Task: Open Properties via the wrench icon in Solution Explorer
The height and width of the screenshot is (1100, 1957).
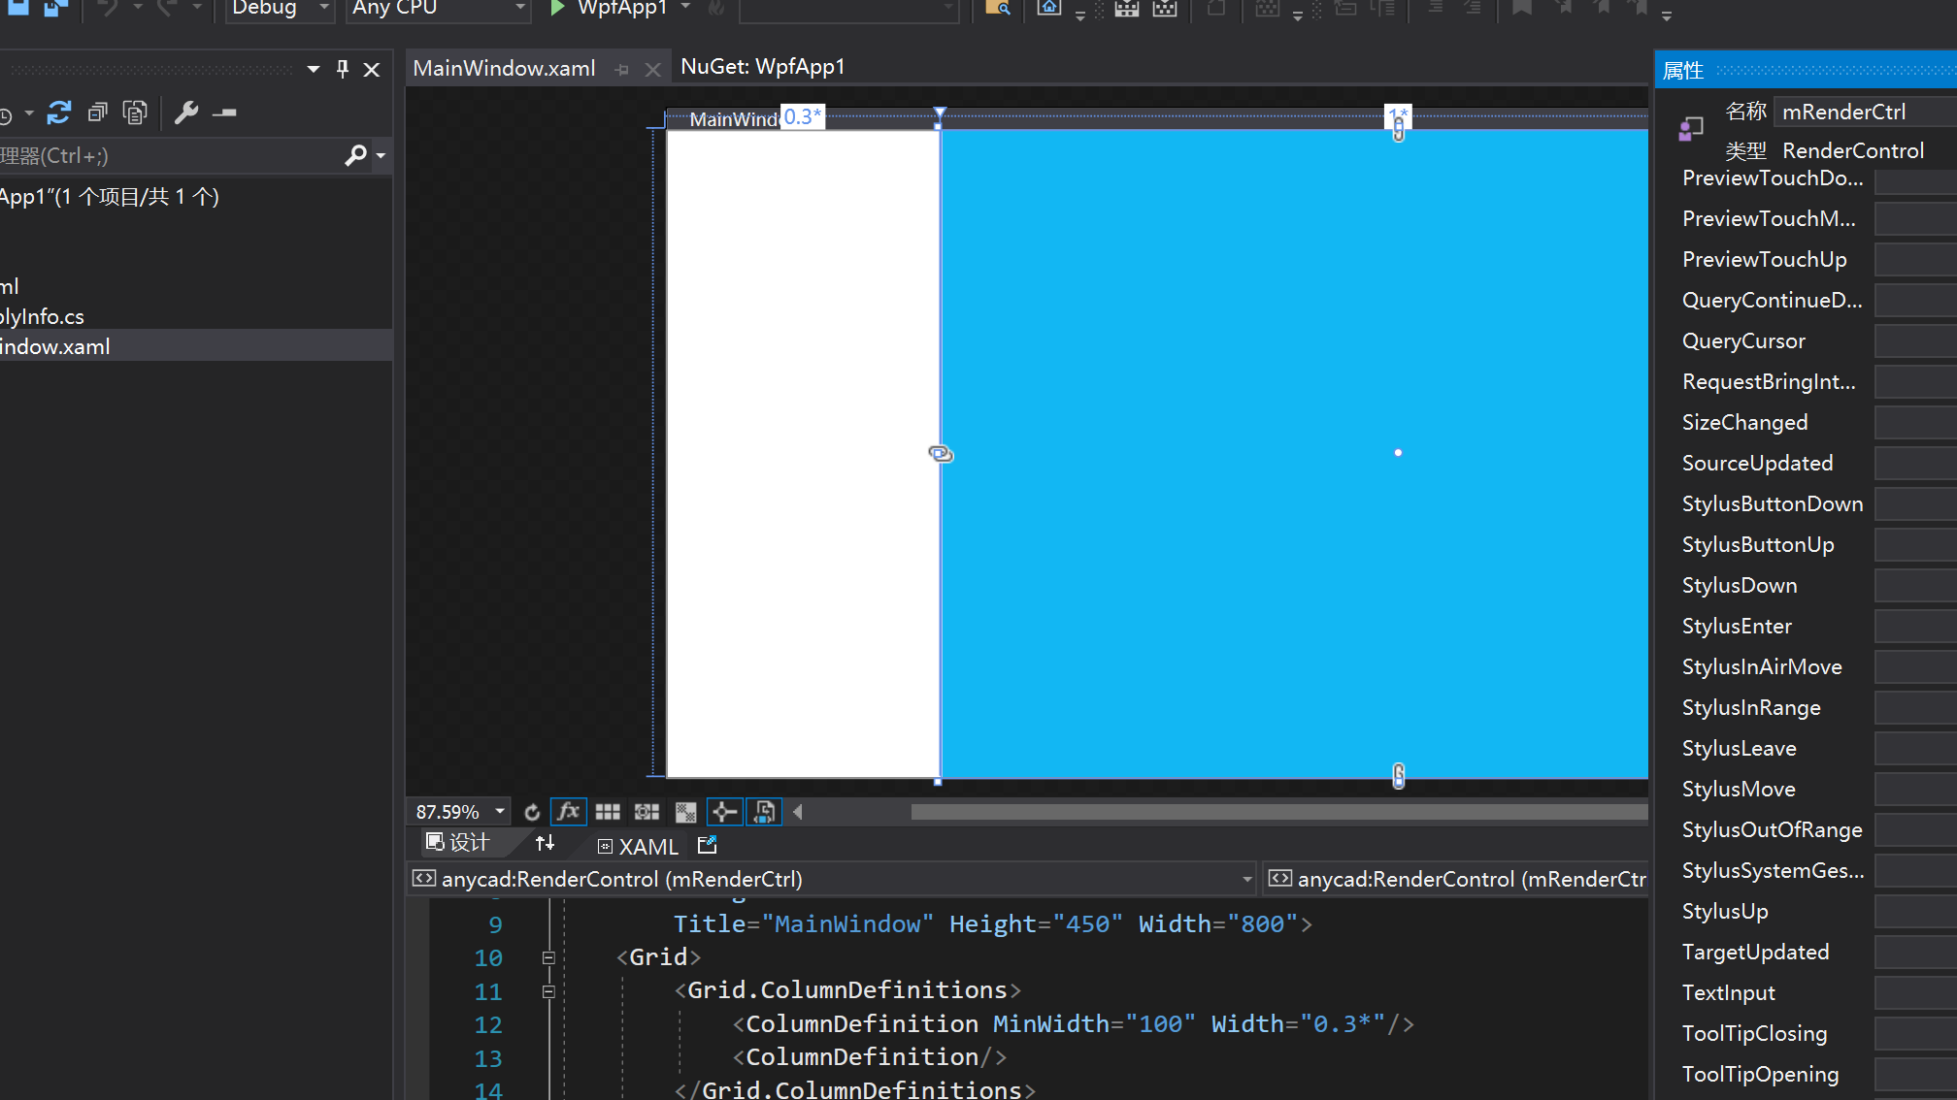Action: (186, 113)
